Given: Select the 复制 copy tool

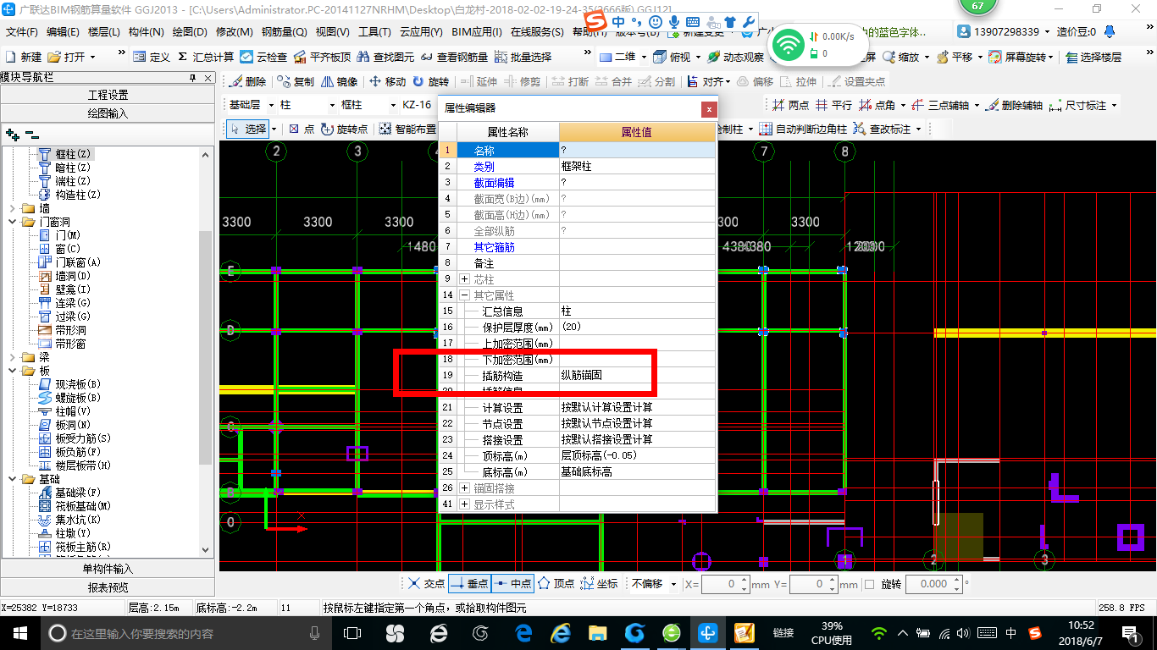Looking at the screenshot, I should click(x=296, y=82).
